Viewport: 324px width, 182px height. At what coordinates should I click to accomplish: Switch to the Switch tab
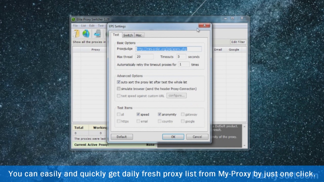128,35
